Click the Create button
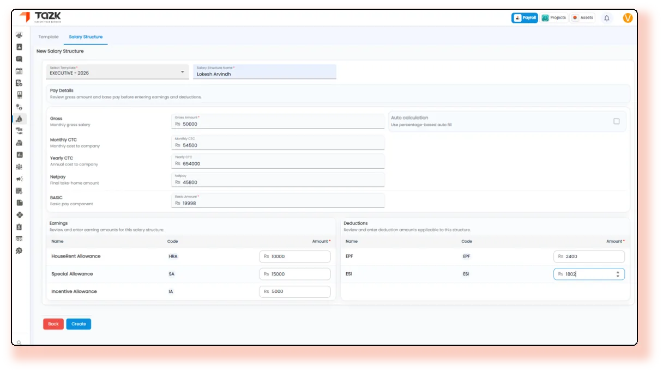The width and height of the screenshot is (663, 373). (79, 324)
